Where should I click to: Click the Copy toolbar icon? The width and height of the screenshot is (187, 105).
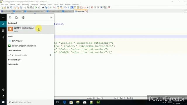(x=28, y=7)
